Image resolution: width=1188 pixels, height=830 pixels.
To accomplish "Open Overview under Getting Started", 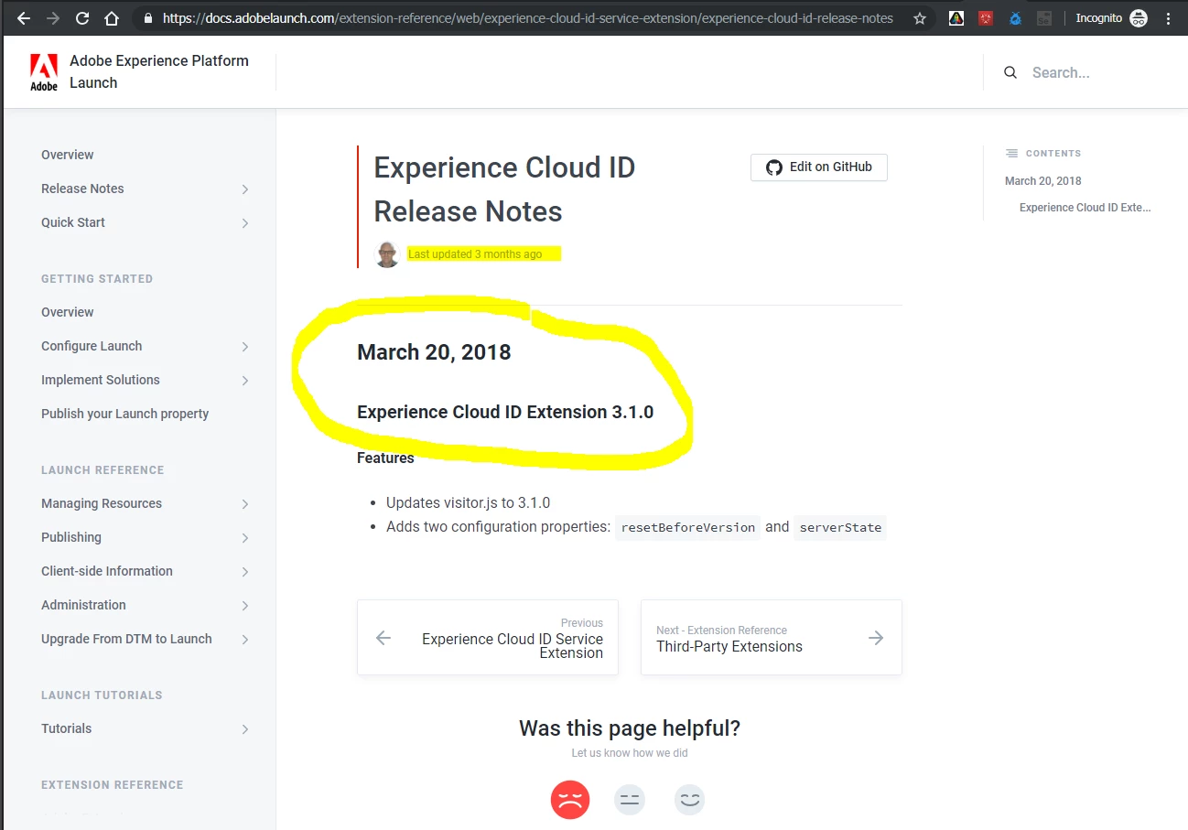I will click(x=68, y=312).
